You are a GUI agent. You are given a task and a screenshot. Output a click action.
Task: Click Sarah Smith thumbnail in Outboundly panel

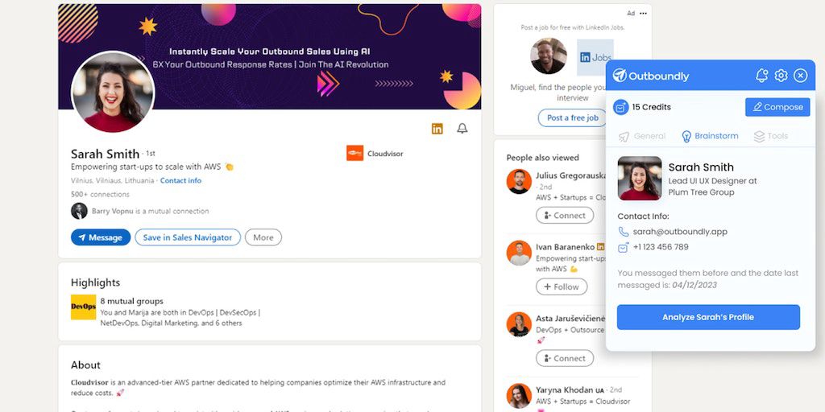click(x=640, y=178)
